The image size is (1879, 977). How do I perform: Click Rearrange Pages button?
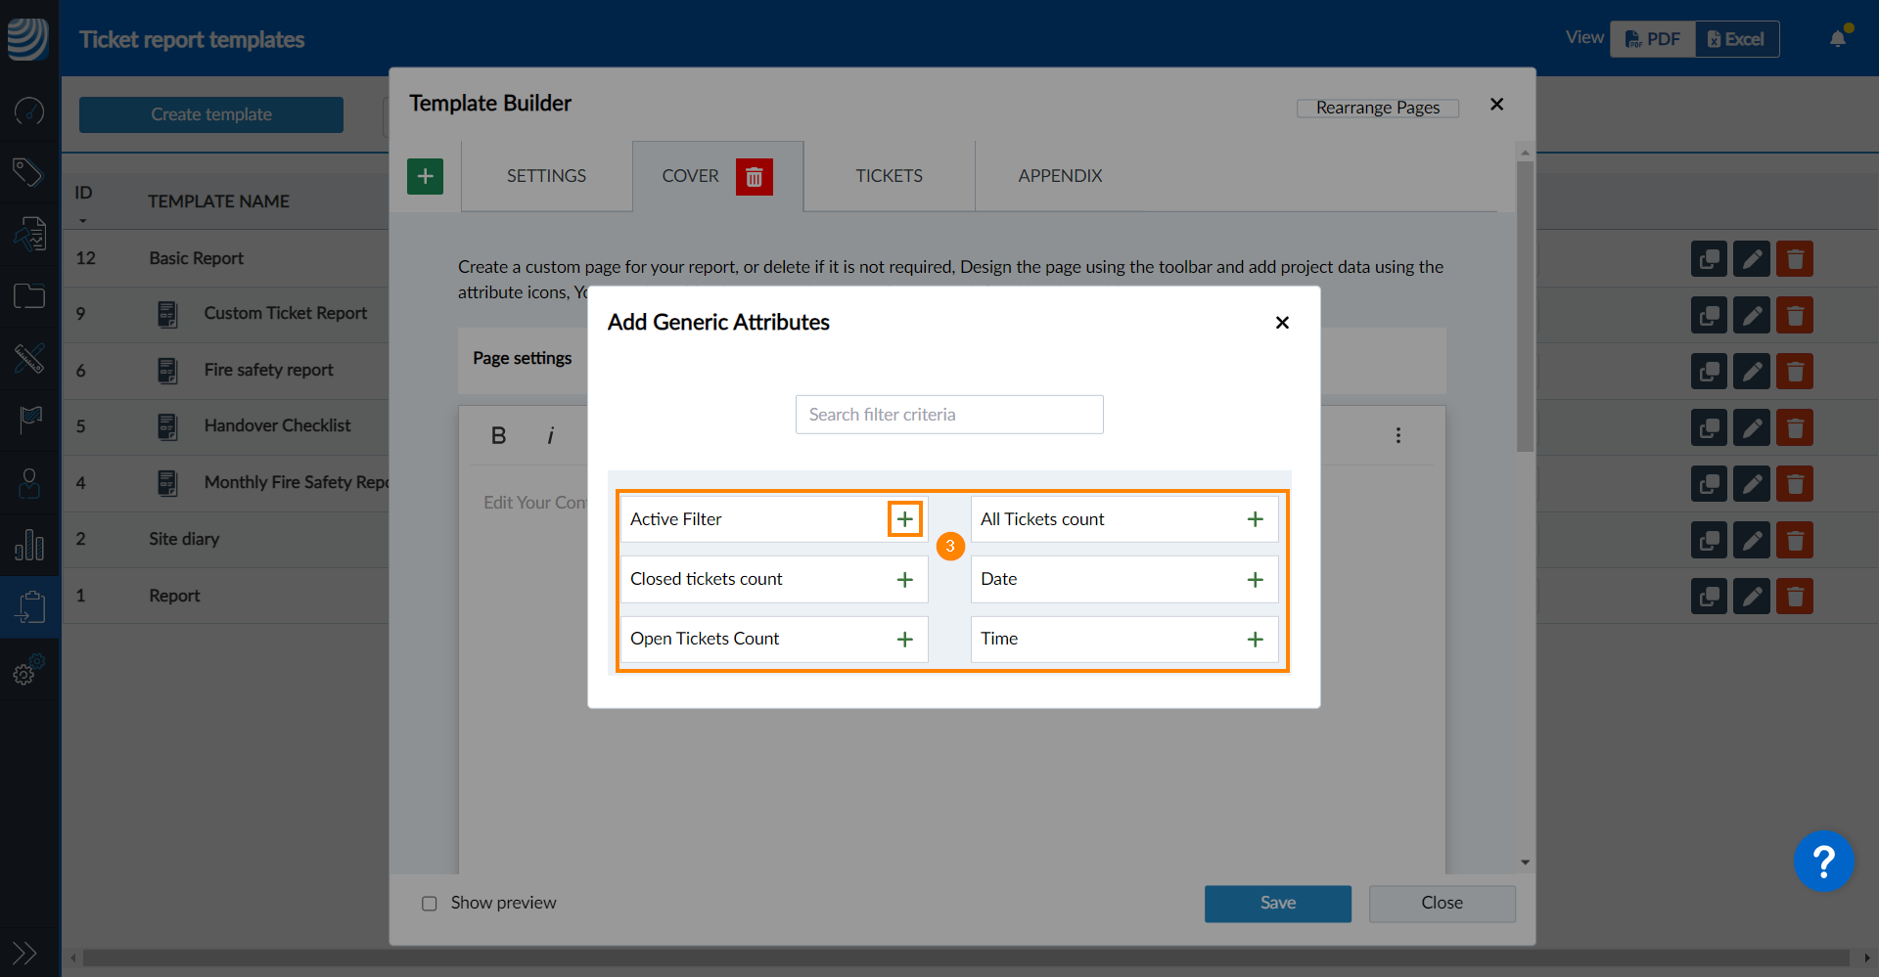coord(1378,108)
